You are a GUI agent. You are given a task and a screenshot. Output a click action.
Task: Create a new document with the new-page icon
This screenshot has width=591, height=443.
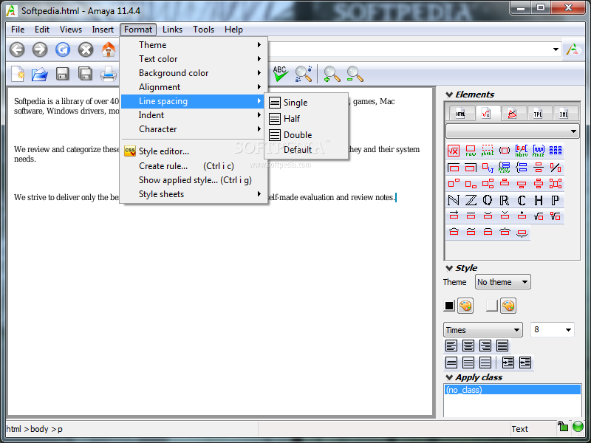pos(18,74)
